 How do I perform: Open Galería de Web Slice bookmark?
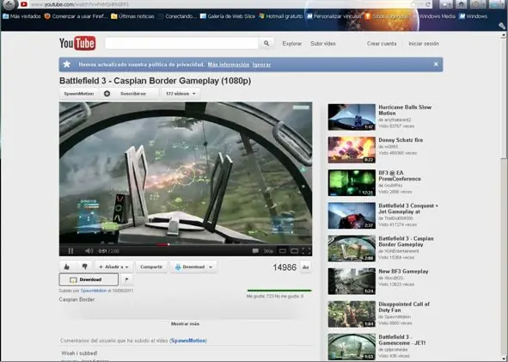(x=228, y=16)
